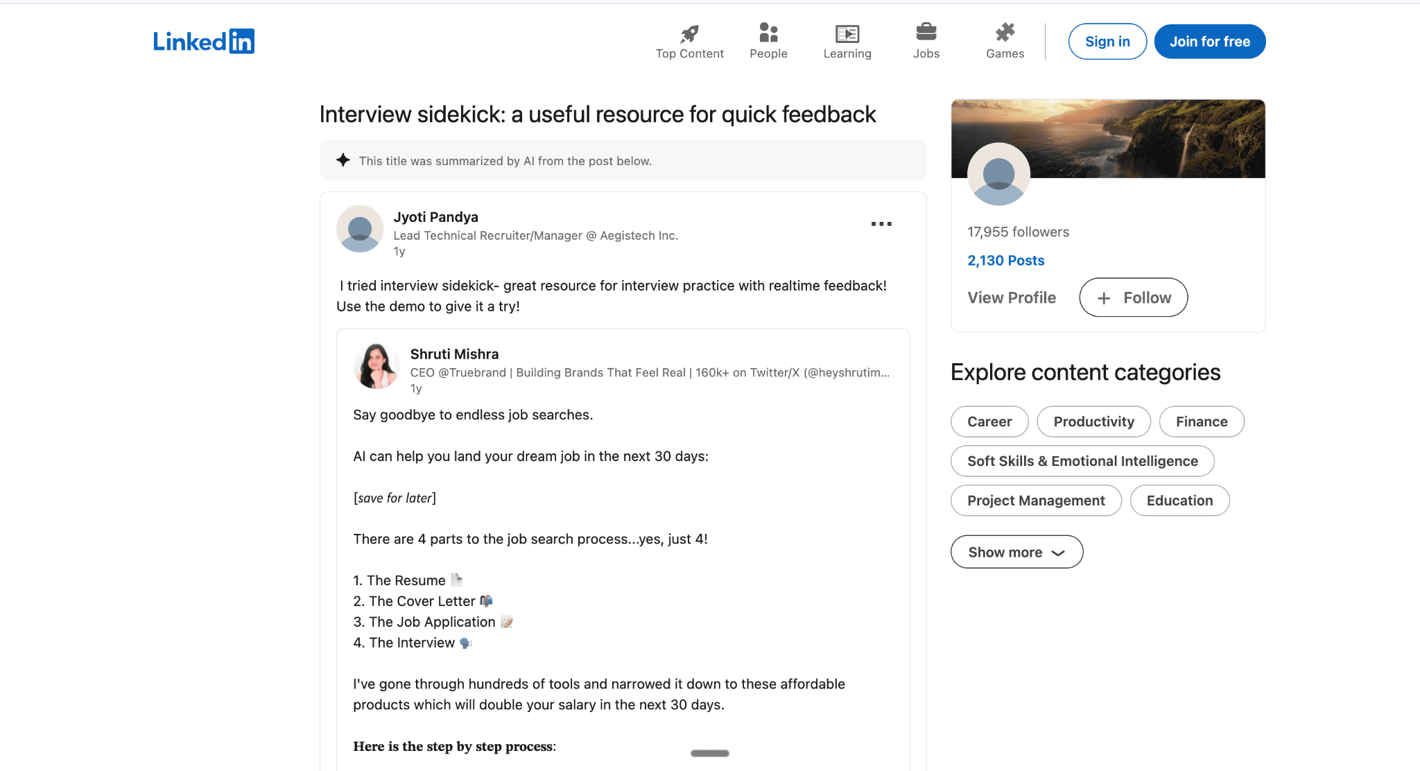Select the Productivity category
The image size is (1420, 771).
pos(1094,422)
